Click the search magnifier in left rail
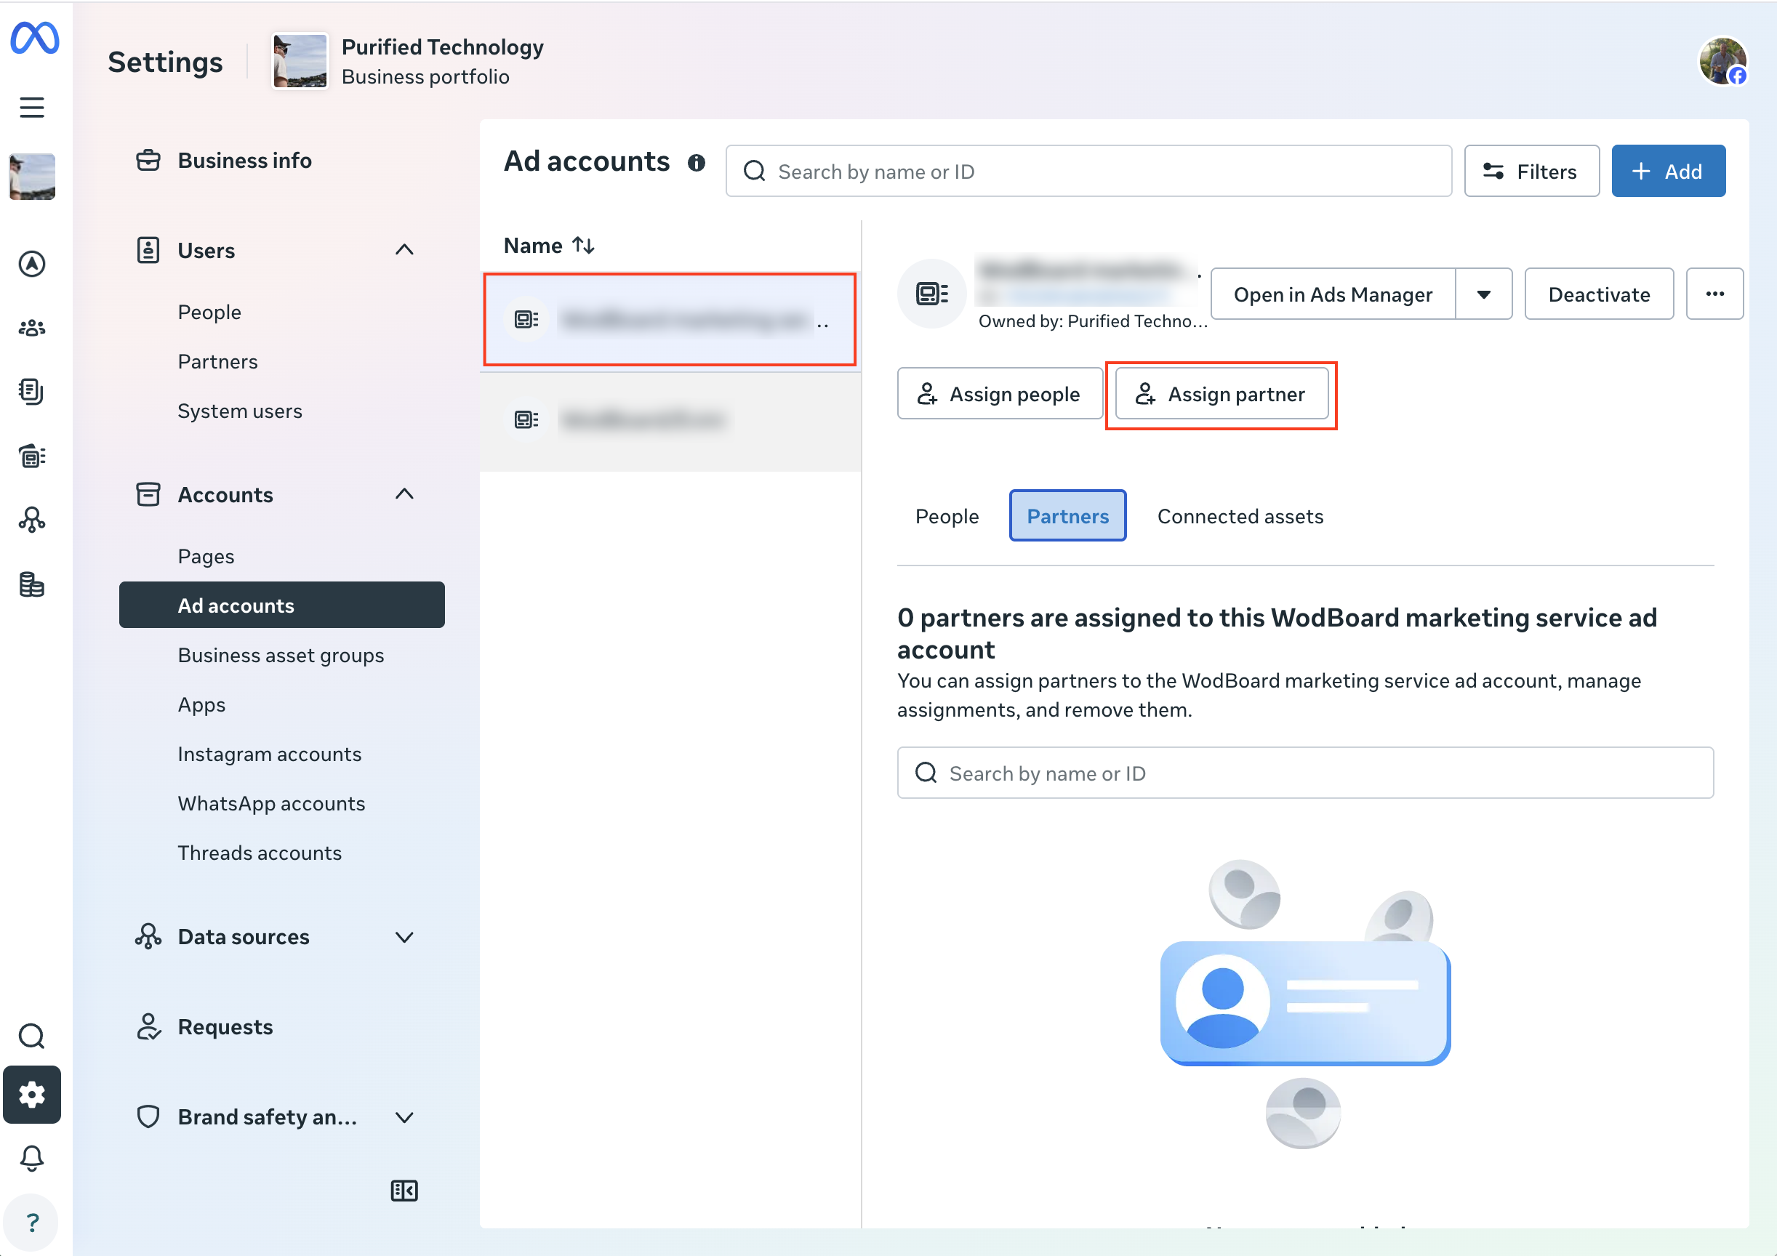 click(x=32, y=1036)
